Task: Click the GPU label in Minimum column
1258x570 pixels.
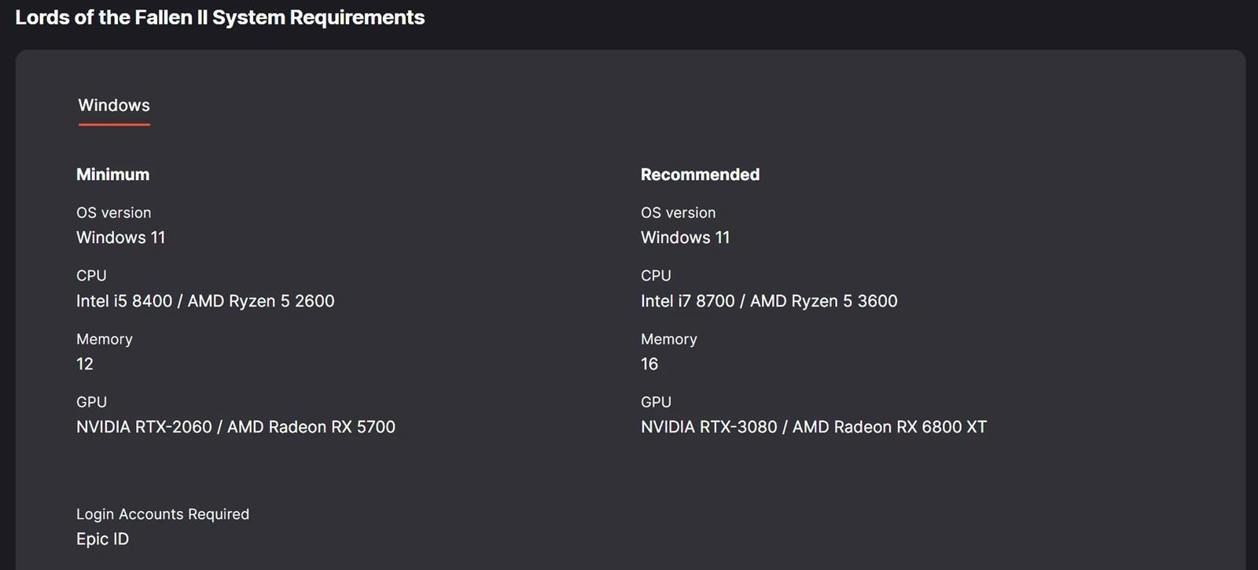Action: (91, 402)
